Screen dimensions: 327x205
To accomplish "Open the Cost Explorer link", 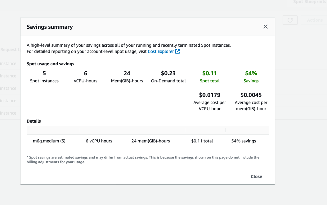I will 161,51.
